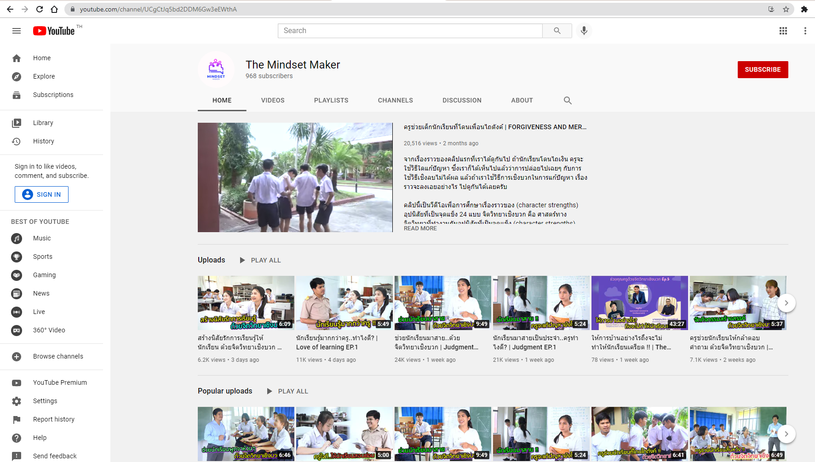
Task: Open the YouTube apps grid
Action: [x=783, y=31]
